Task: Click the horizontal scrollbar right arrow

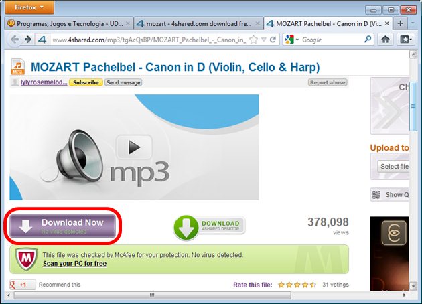Action: [x=404, y=295]
